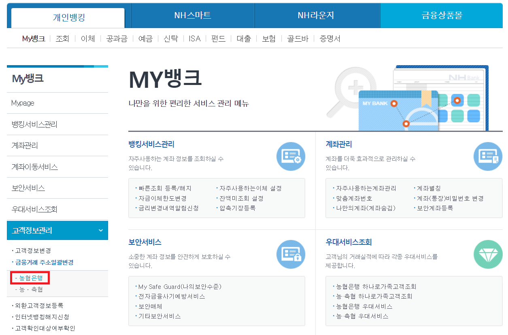
Task: Open 금융거래 주소일괄변경 submenu item
Action: (x=44, y=263)
